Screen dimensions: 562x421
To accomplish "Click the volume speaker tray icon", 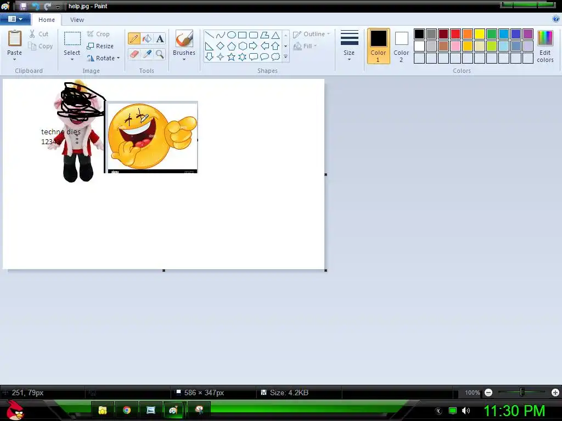I will coord(466,411).
